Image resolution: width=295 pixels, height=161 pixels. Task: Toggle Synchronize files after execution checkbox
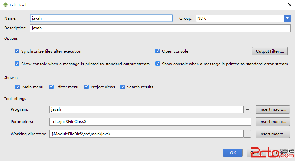pyautogui.click(x=17, y=51)
